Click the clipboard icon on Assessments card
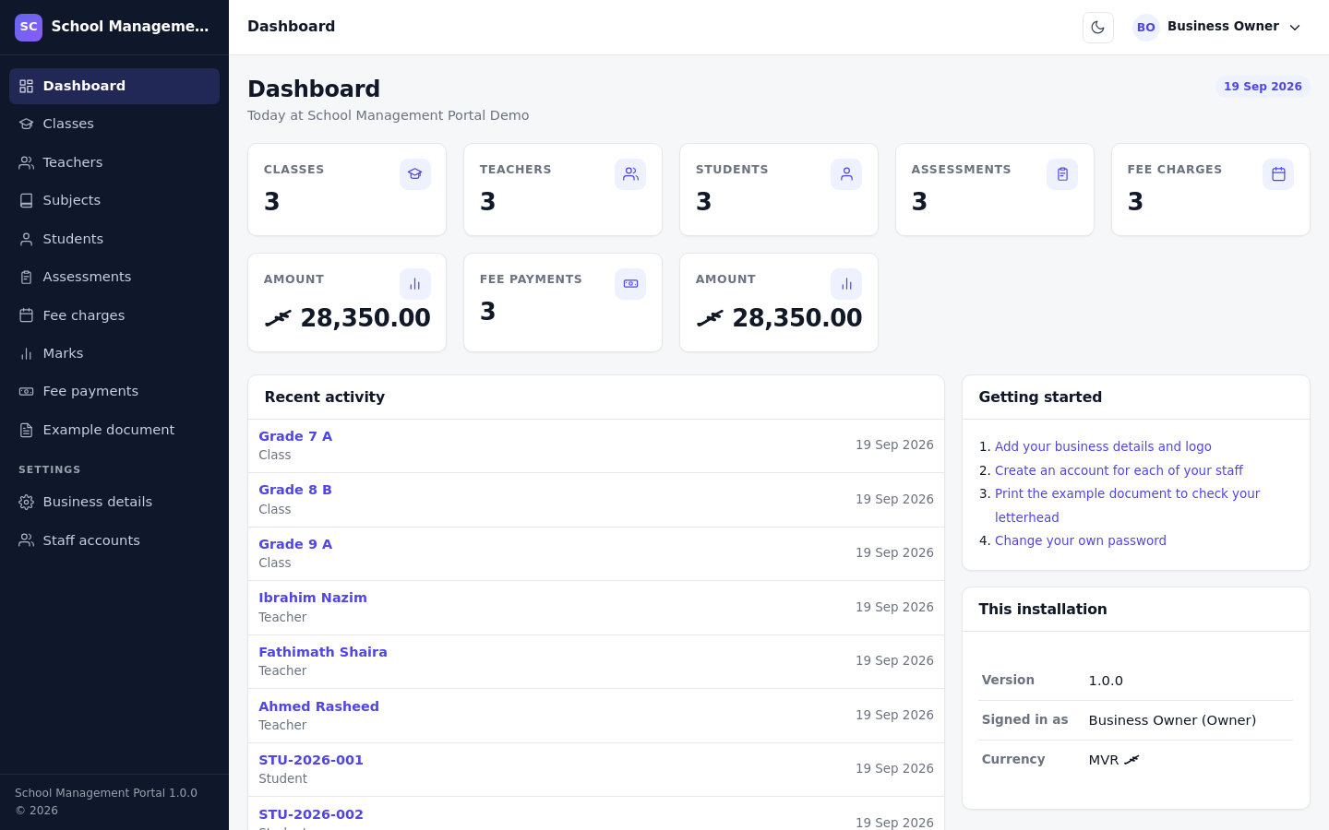The width and height of the screenshot is (1329, 830). click(x=1062, y=174)
